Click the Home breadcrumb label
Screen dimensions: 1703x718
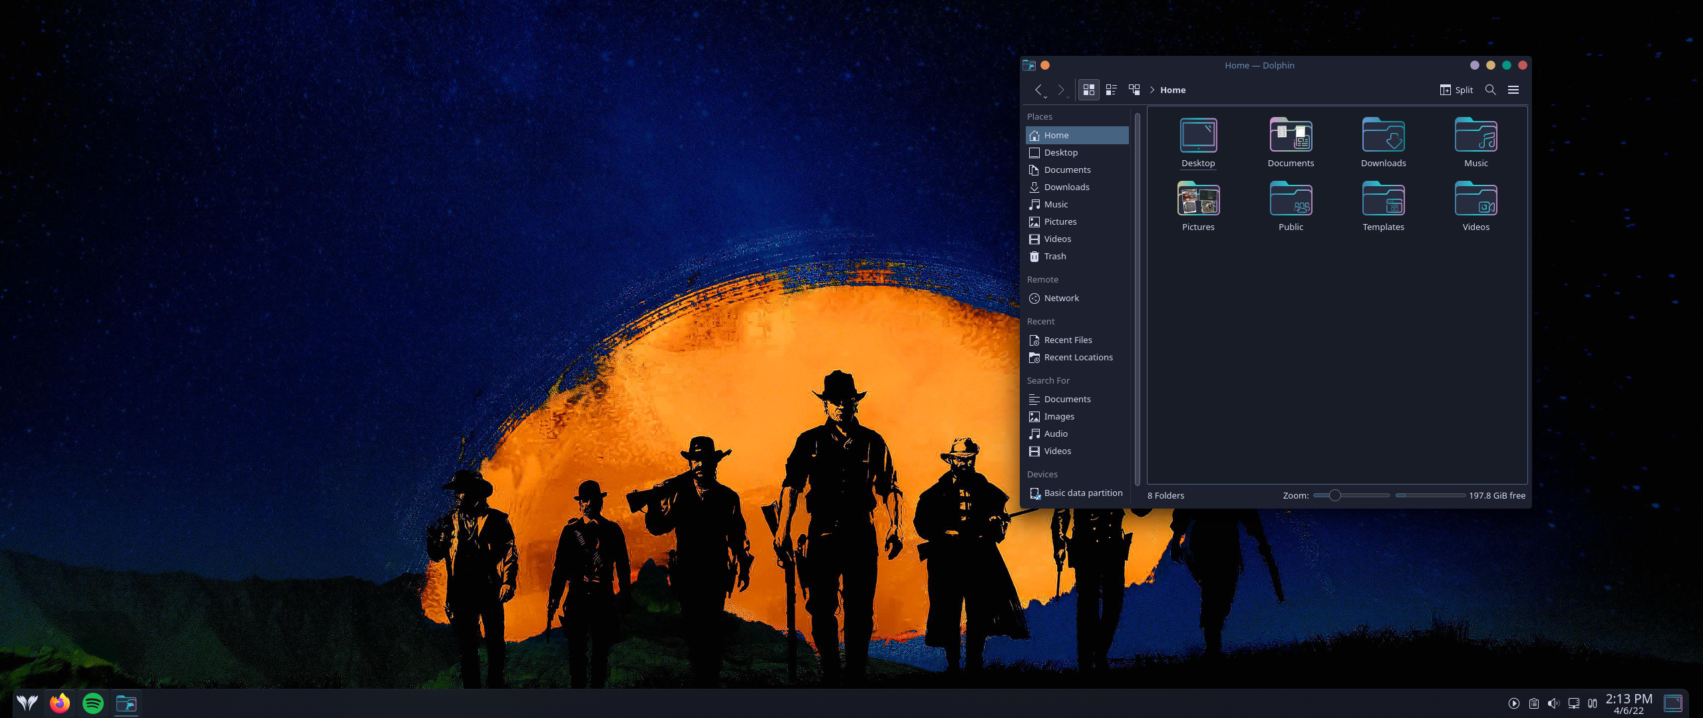[1172, 90]
